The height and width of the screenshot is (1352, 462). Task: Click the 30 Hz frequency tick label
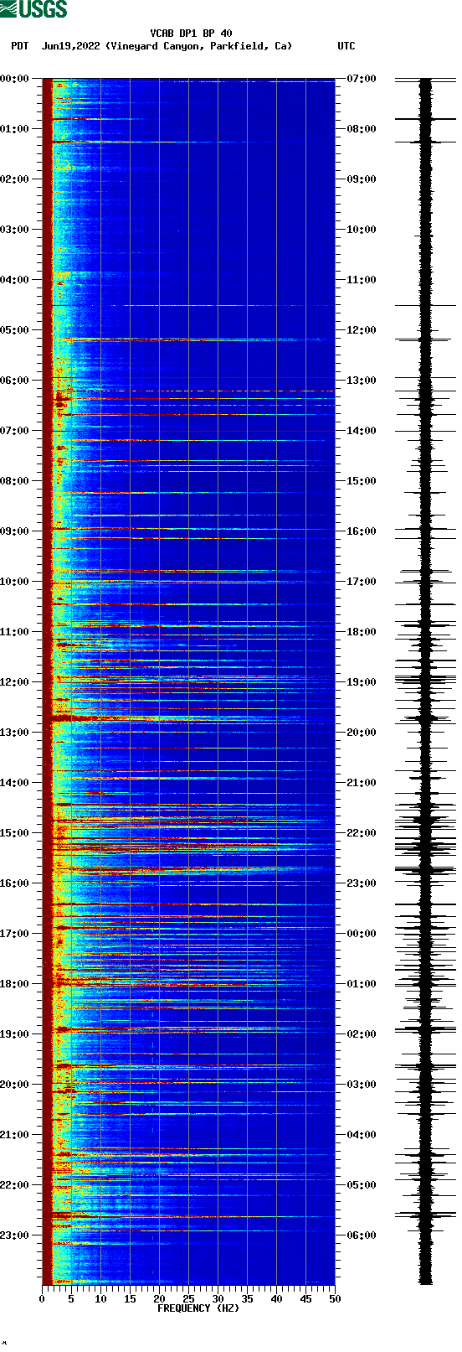218,1299
